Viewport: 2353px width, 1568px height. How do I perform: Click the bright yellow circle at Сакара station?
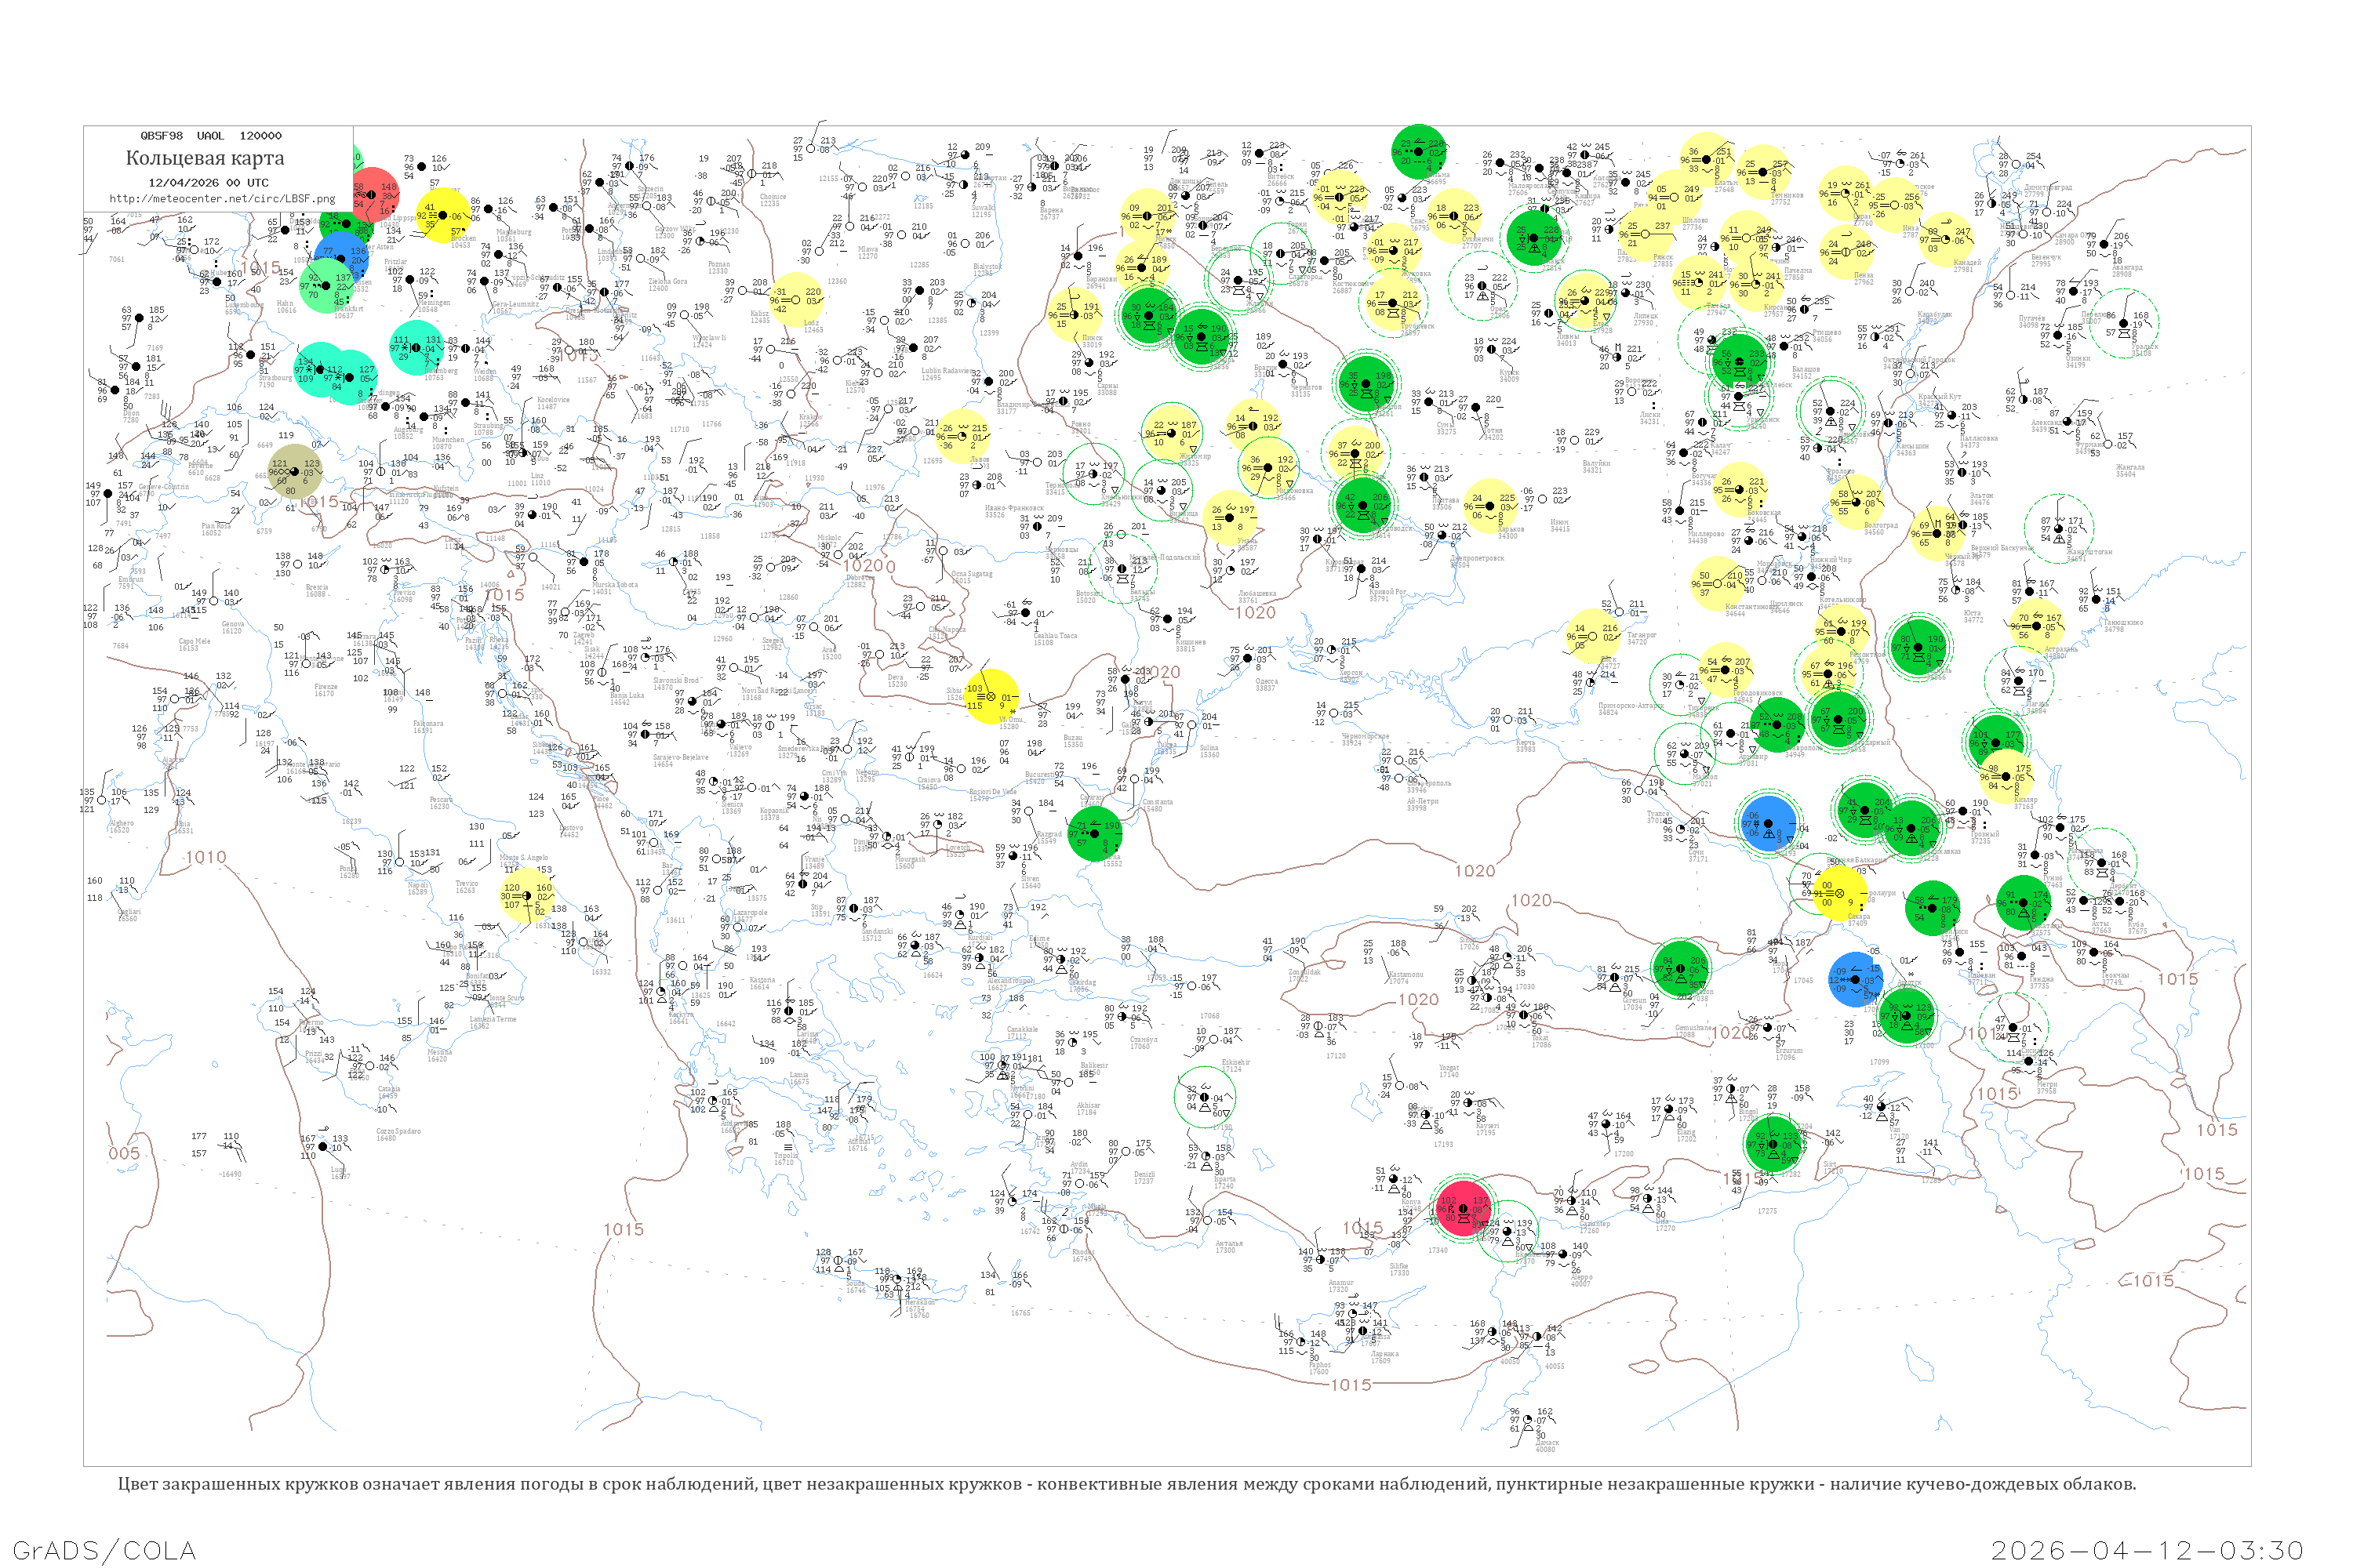click(1838, 892)
